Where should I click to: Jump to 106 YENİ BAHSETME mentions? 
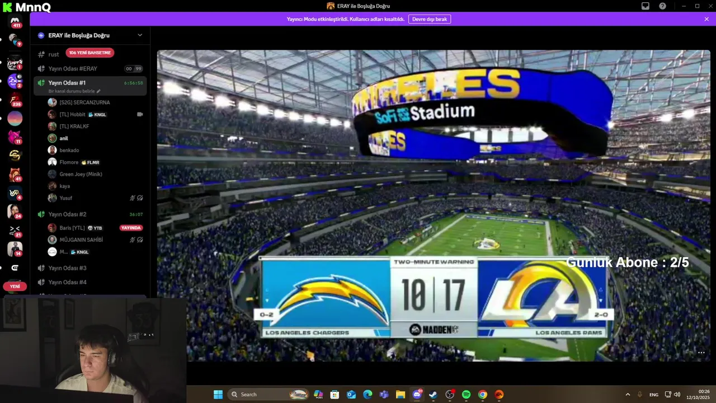coord(89,53)
